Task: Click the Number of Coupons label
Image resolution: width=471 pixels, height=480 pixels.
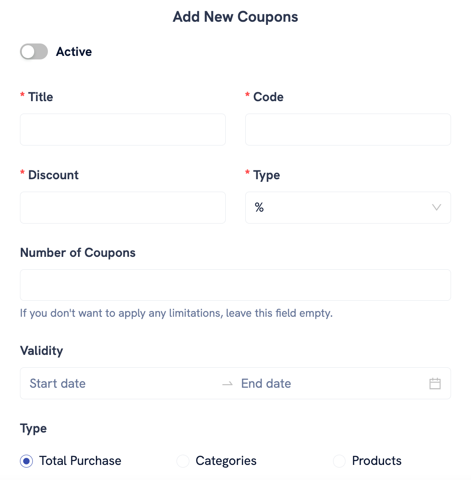Action: [x=78, y=253]
